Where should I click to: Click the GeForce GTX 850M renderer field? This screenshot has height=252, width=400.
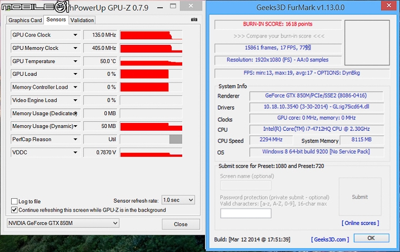(x=316, y=96)
